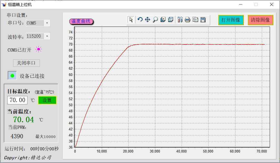Image resolution: width=280 pixels, height=163 pixels.
Task: Click the current PWM value 4390
Action: pyautogui.click(x=17, y=136)
